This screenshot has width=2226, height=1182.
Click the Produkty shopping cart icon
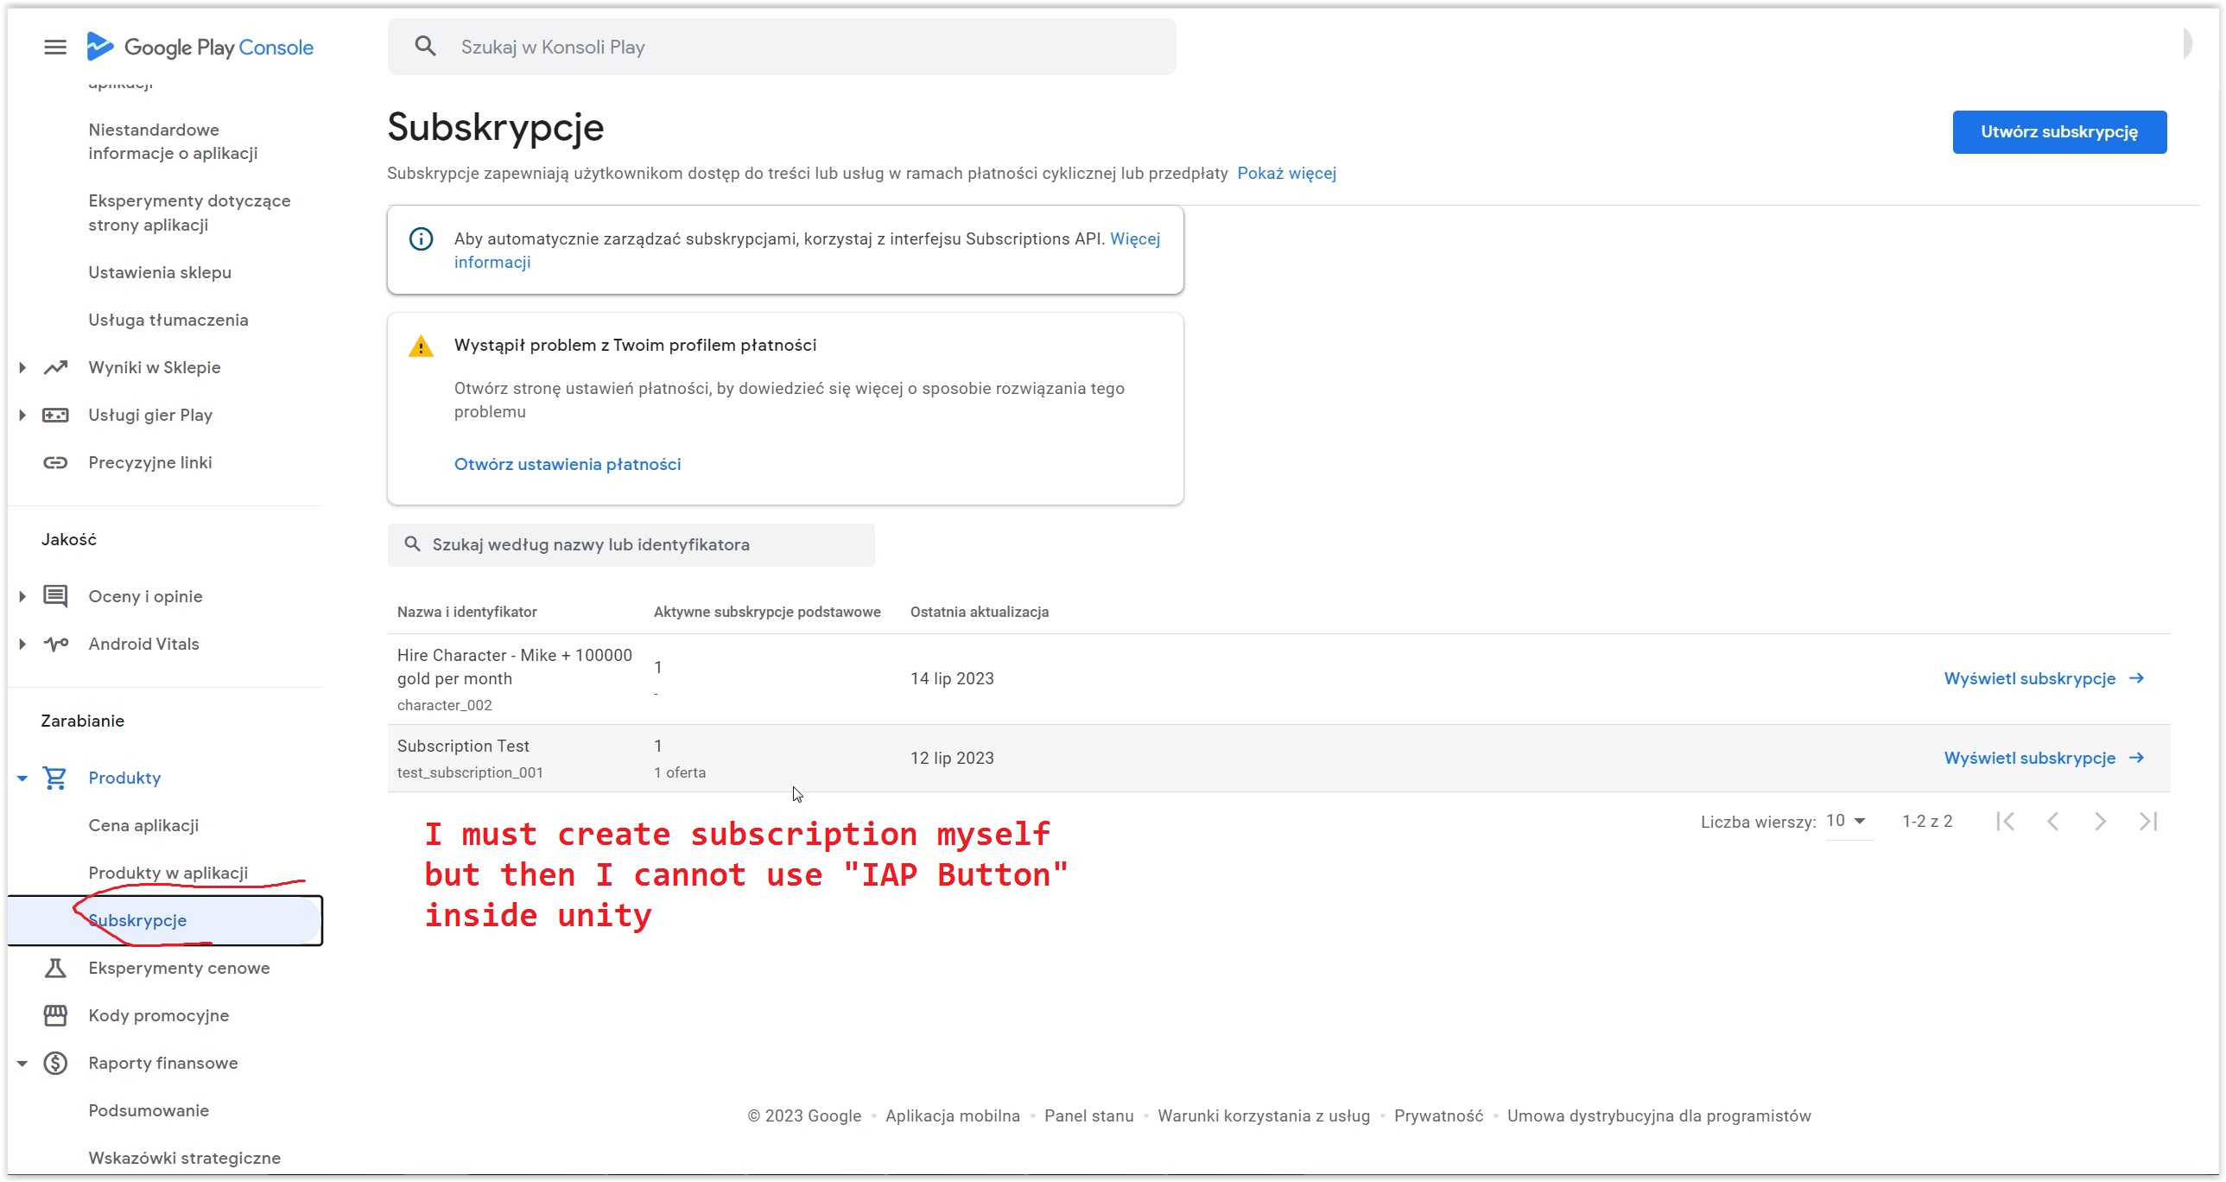click(x=55, y=778)
